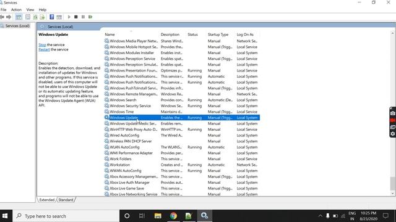Click the scrollbar up arrow
Screen dimensions: 396x222
click(392, 33)
